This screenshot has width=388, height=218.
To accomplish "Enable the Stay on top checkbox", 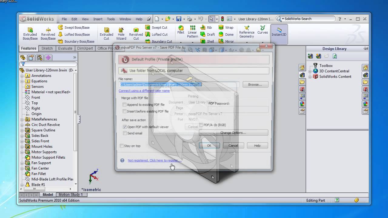I will tap(122, 146).
